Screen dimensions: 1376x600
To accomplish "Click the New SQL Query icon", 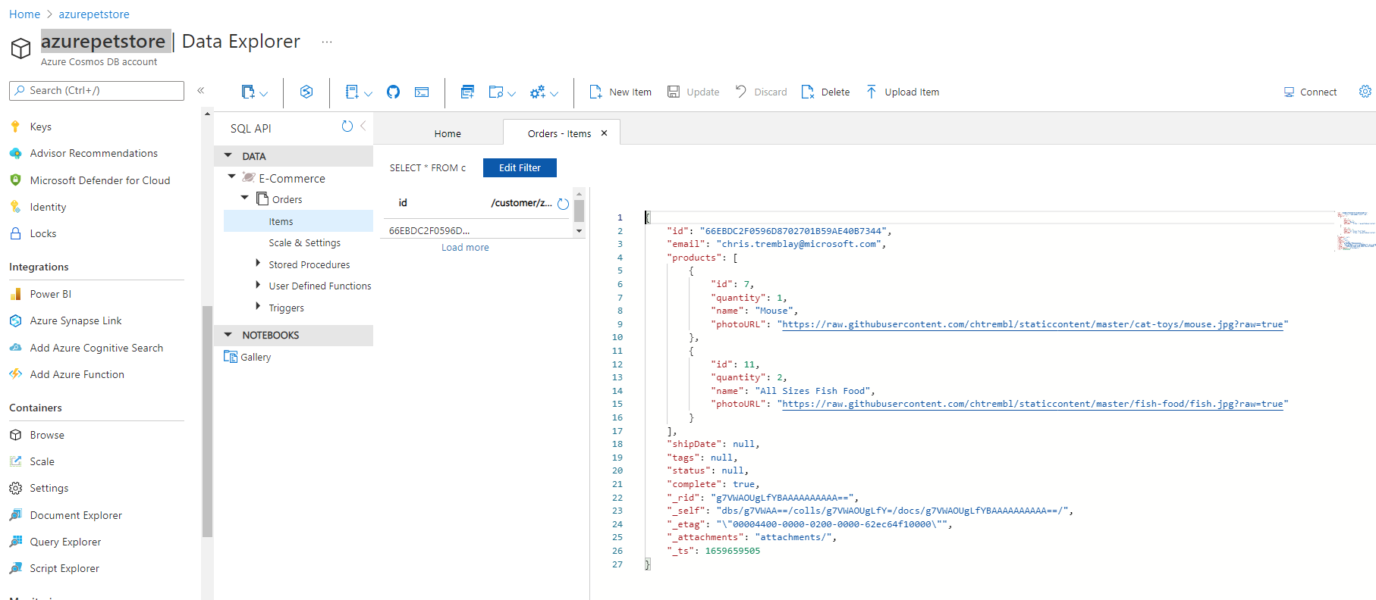I will coord(467,92).
